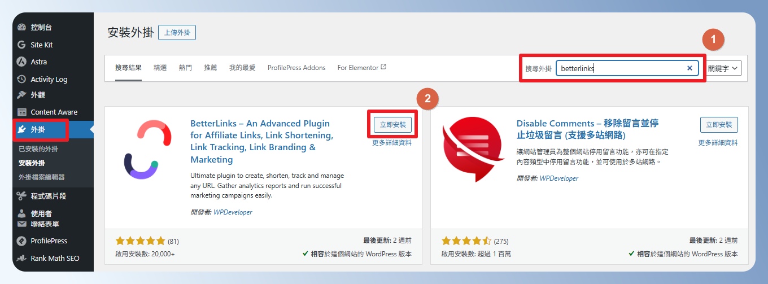Viewport: 768px width, 284px height.
Task: Switch to the 精選 tab
Action: click(x=160, y=68)
